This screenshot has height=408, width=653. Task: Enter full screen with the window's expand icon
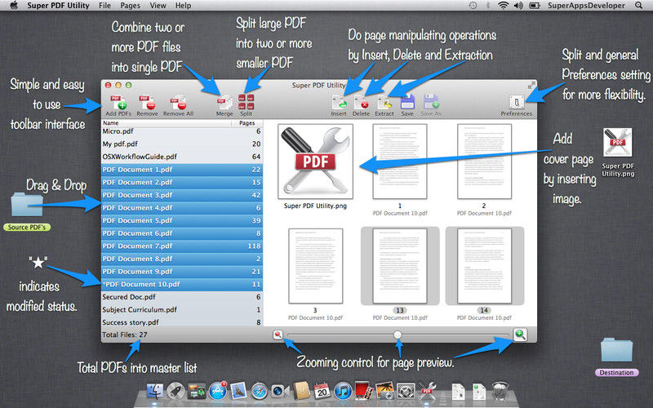[531, 86]
